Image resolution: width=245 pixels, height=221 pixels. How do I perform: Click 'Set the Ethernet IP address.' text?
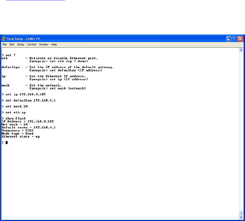point(57,76)
